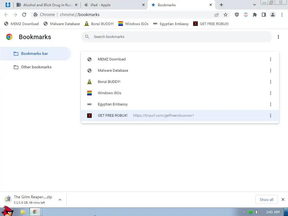Screen dimensions: 288x216
Task: Open Malware Database from bookmarks bar
Action: point(62,24)
